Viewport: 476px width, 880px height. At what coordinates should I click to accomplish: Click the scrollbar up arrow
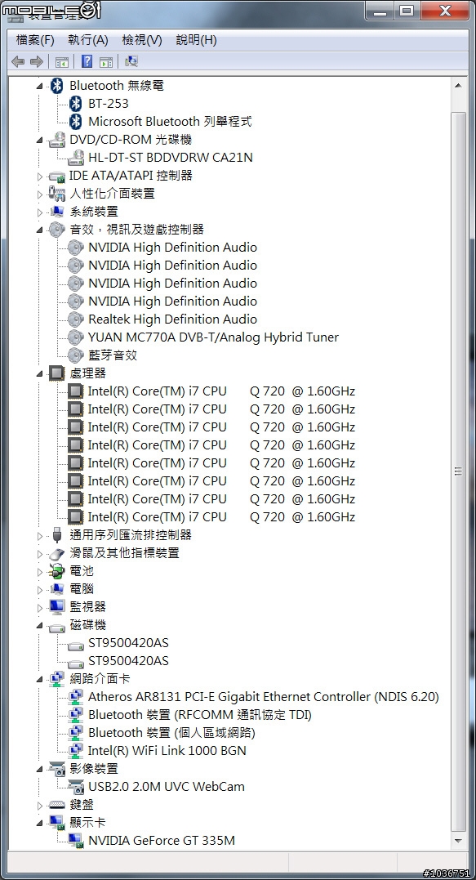(x=458, y=86)
